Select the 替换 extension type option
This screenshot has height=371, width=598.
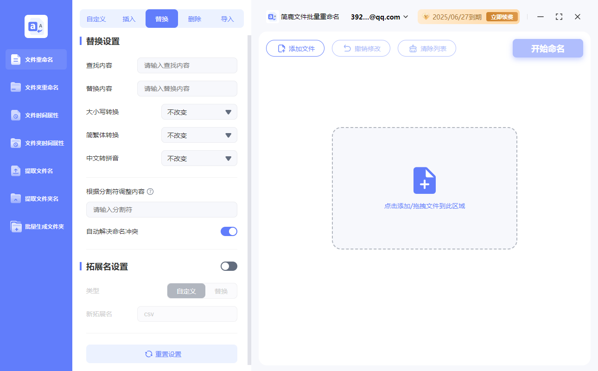(x=221, y=291)
